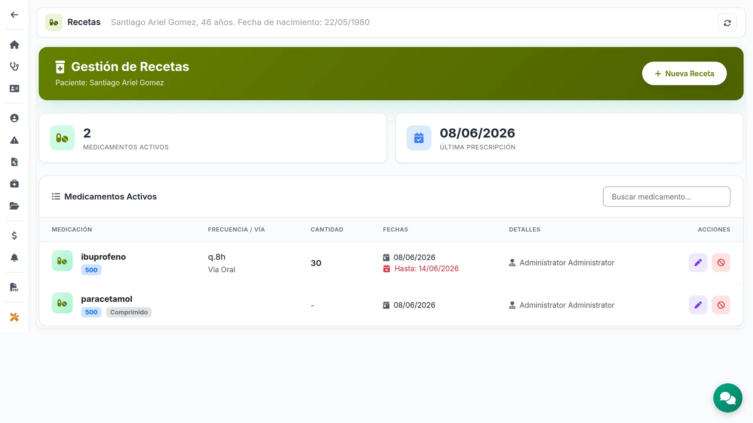Click the Recetas header title
The width and height of the screenshot is (753, 423).
pos(84,22)
